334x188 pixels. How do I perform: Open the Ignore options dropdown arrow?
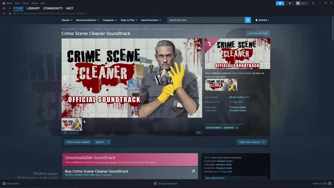click(x=109, y=142)
